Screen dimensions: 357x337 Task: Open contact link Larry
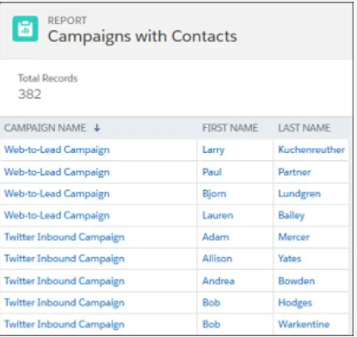[x=213, y=150]
